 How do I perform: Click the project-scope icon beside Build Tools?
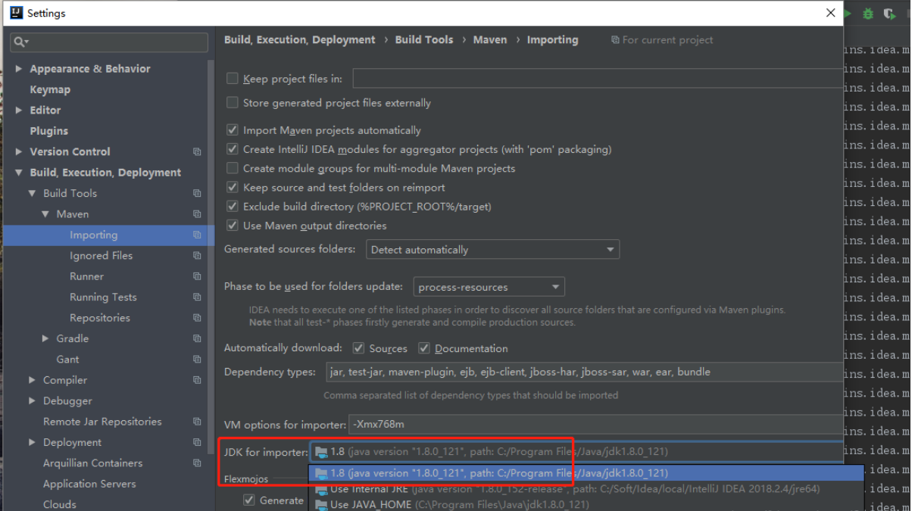coord(197,194)
